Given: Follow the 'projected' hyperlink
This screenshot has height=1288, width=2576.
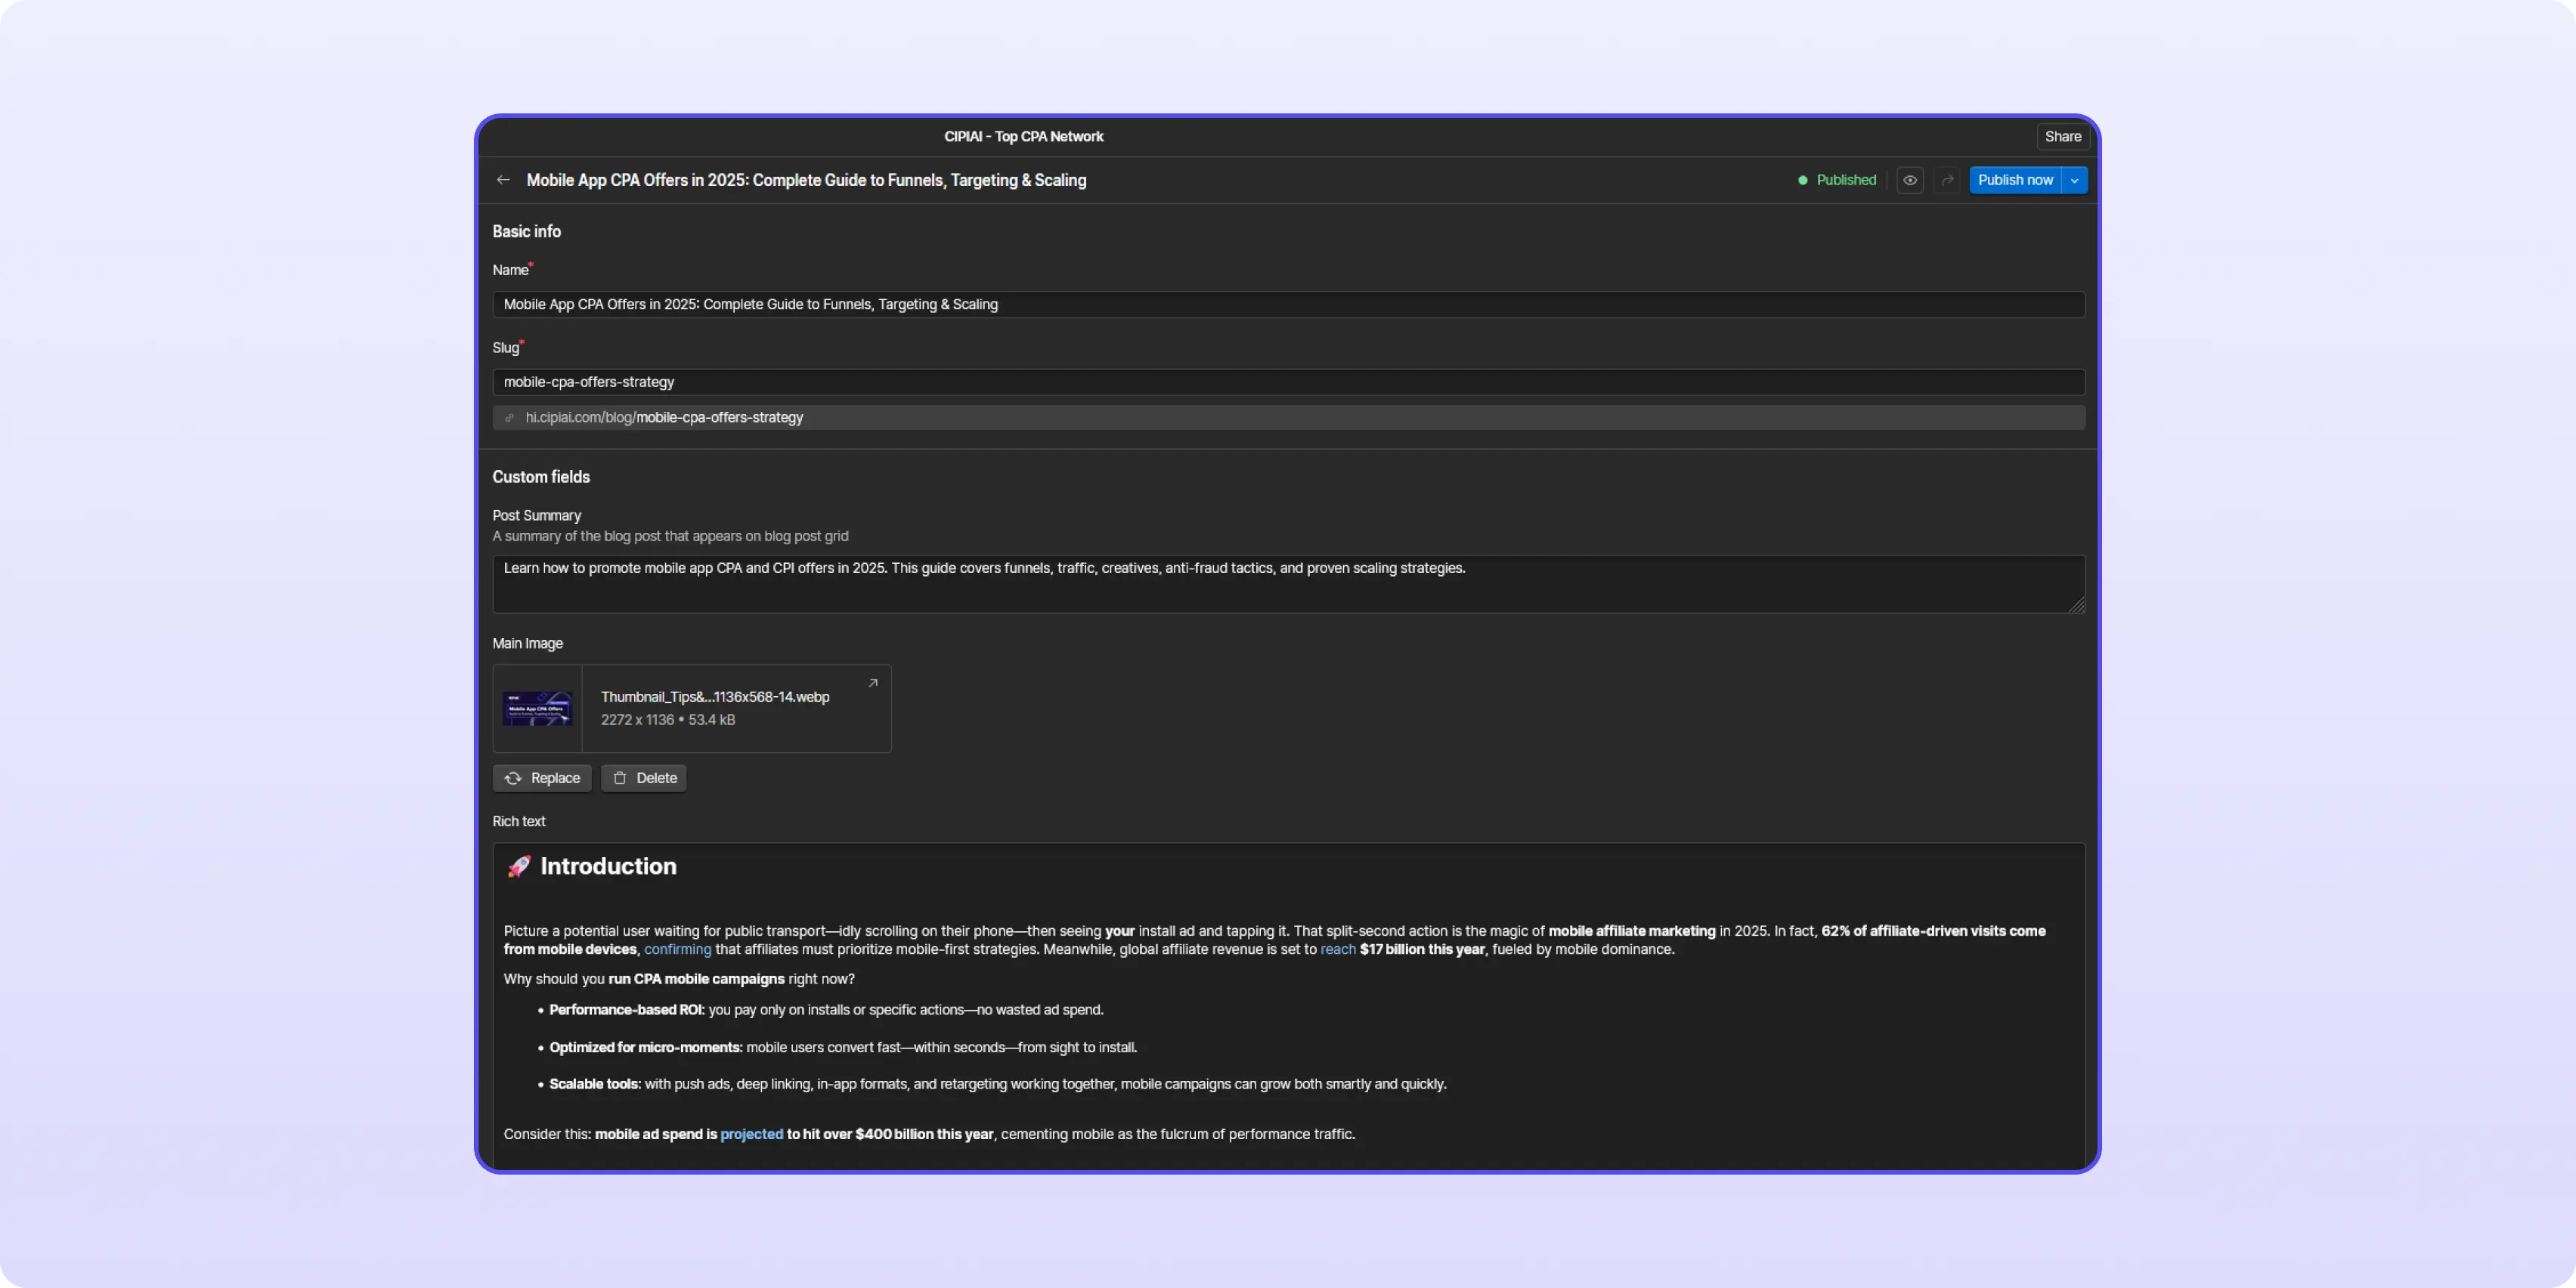Looking at the screenshot, I should [x=752, y=1134].
